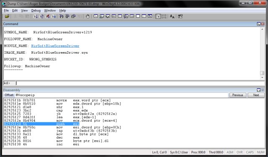The height and width of the screenshot is (157, 268).
Task: Click Proc 000:0 status entry
Action: pyautogui.click(x=198, y=152)
